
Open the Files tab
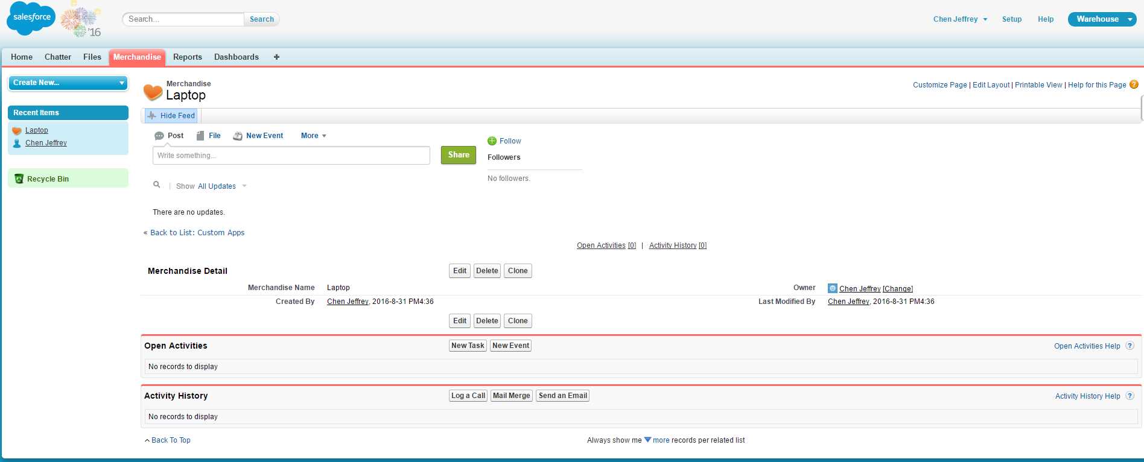tap(92, 57)
